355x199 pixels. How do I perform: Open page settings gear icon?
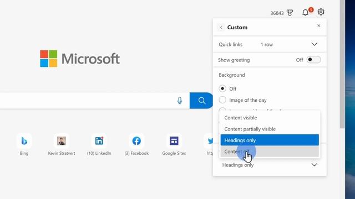[321, 12]
